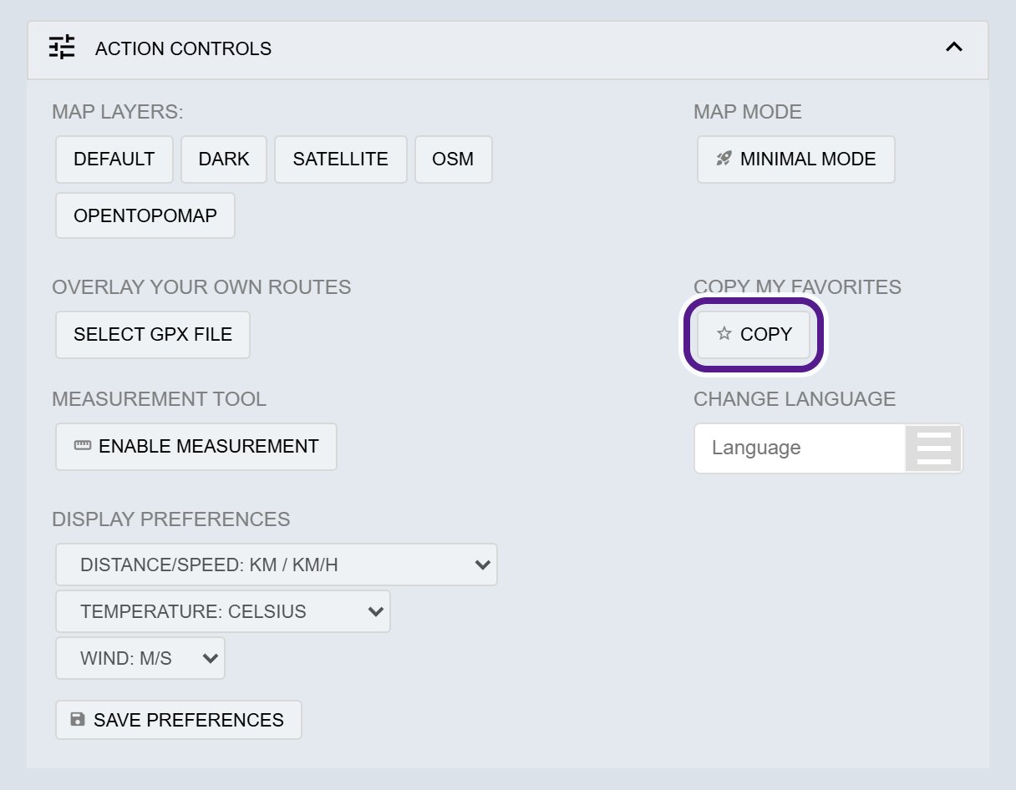Image resolution: width=1016 pixels, height=790 pixels.
Task: Select the Default map layer
Action: pos(114,160)
